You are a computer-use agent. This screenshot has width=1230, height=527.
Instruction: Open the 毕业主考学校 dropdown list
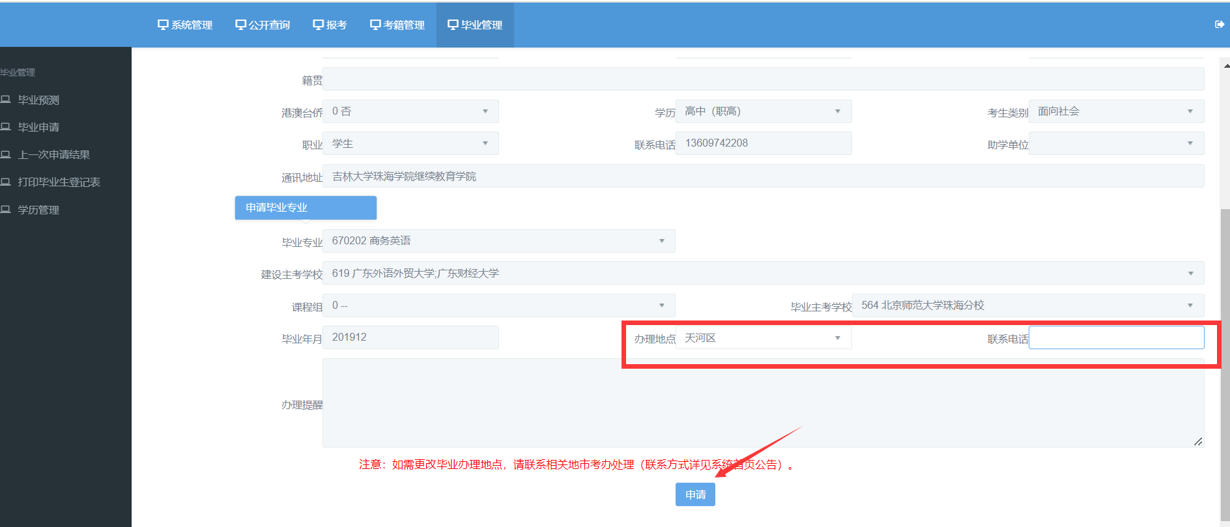click(x=1027, y=306)
